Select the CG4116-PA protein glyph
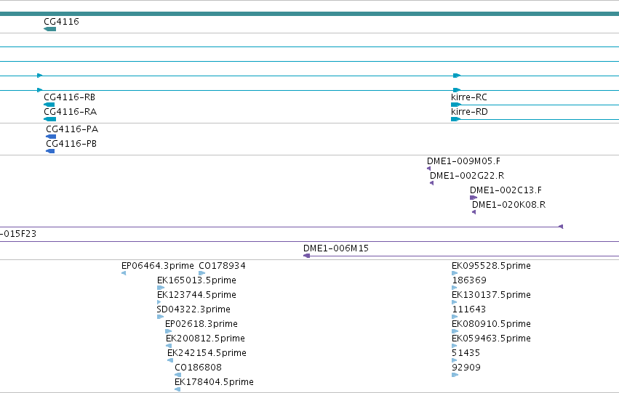The height and width of the screenshot is (393, 619). [x=51, y=137]
